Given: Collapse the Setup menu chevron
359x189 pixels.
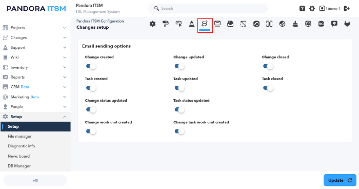Looking at the screenshot, I should [x=65, y=117].
